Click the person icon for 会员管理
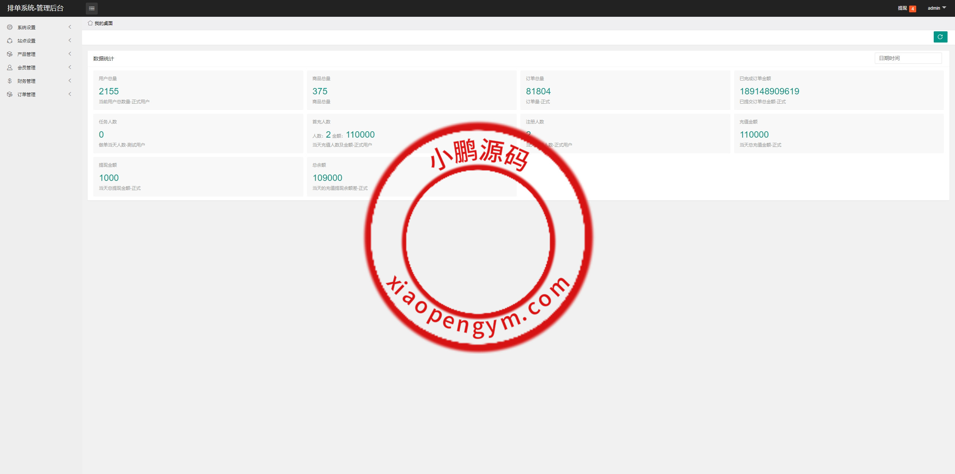Screen dimensions: 955x474 click(x=10, y=68)
